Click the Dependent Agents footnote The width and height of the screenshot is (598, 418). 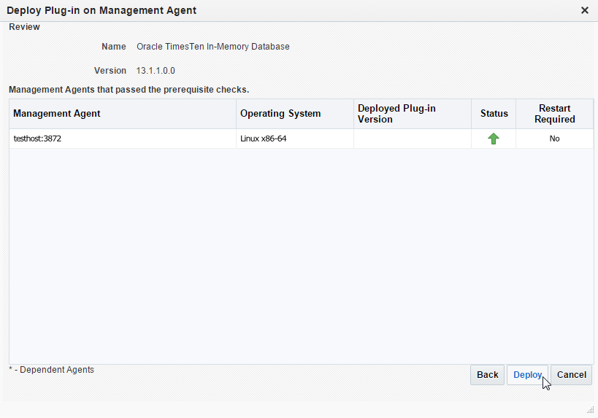point(52,370)
